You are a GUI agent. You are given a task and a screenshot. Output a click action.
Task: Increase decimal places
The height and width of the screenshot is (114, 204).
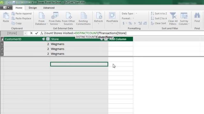140,23
